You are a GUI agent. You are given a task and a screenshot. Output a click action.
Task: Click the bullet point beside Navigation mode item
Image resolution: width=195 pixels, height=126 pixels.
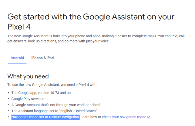pyautogui.click(x=9, y=117)
